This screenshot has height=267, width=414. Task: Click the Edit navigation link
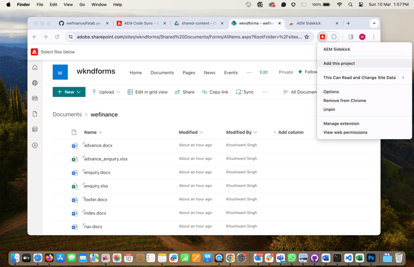(x=263, y=72)
